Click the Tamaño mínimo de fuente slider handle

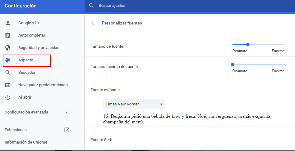coord(233,64)
